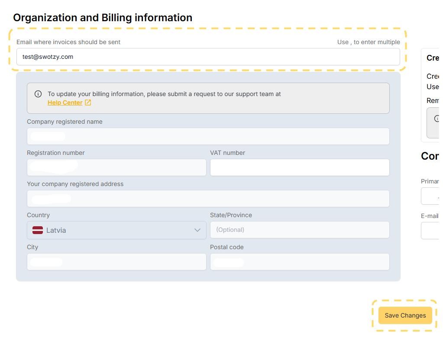Select the company registered address field
The image size is (443, 337).
pos(208,199)
